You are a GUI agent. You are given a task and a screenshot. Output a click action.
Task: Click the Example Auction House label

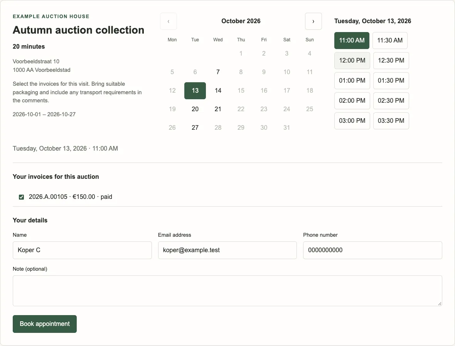coord(51,17)
